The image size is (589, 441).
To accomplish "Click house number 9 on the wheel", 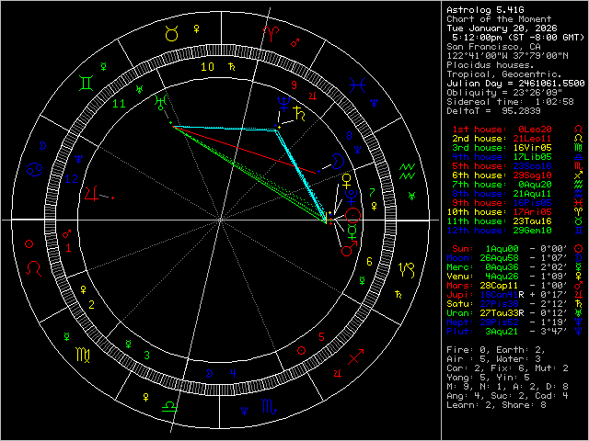I will pos(294,85).
